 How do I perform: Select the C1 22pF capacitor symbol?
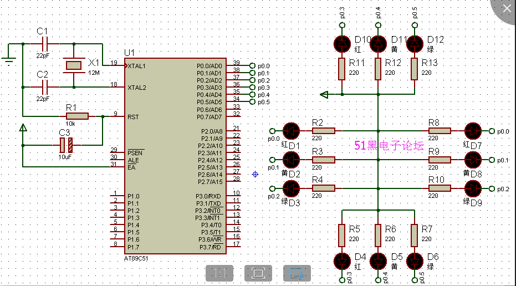[45, 44]
